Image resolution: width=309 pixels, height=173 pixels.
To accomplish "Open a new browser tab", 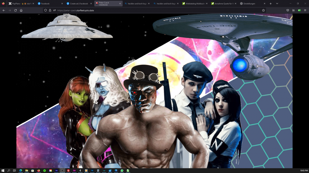I will (271, 4).
